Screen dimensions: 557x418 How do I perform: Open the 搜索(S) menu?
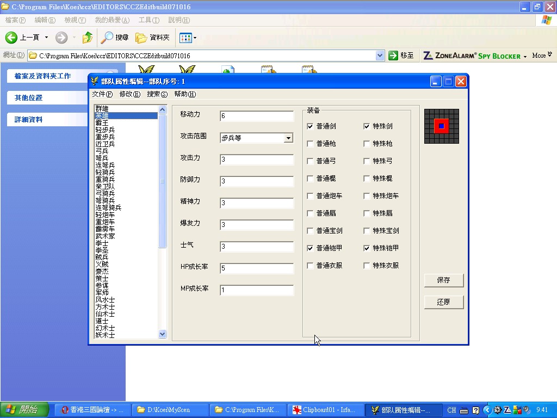(x=157, y=94)
